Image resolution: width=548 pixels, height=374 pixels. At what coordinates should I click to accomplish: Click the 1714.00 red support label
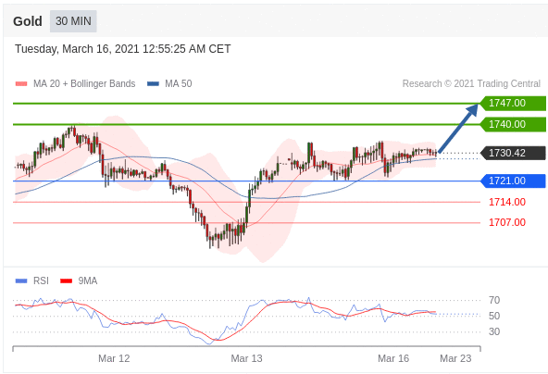coord(507,202)
